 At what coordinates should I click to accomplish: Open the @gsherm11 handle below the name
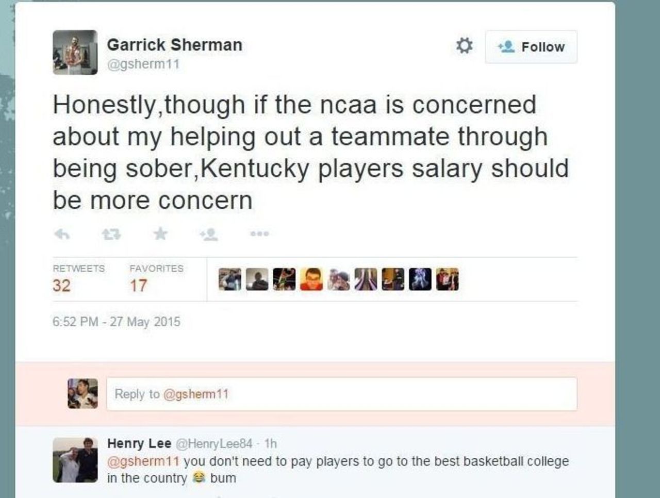(x=143, y=64)
